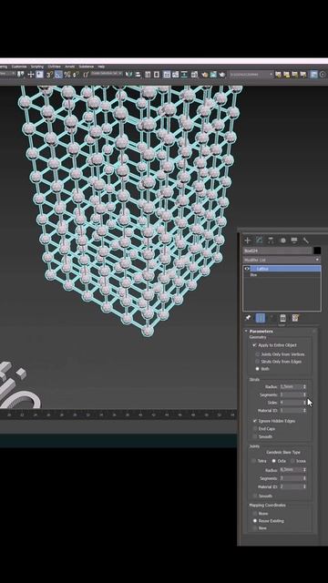
Task: Toggle Scene Explorer icon in toolbar
Action: (x=148, y=75)
